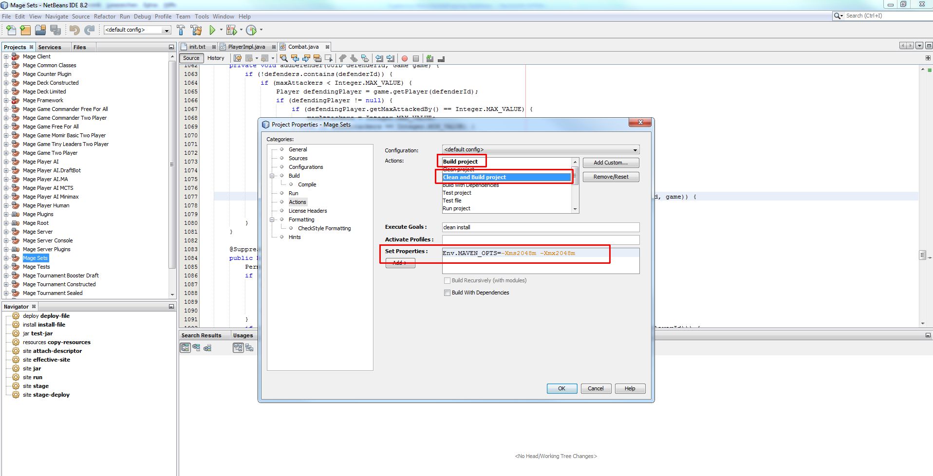933x476 pixels.
Task: Click the Shift Line Right icon
Action: pyautogui.click(x=391, y=58)
